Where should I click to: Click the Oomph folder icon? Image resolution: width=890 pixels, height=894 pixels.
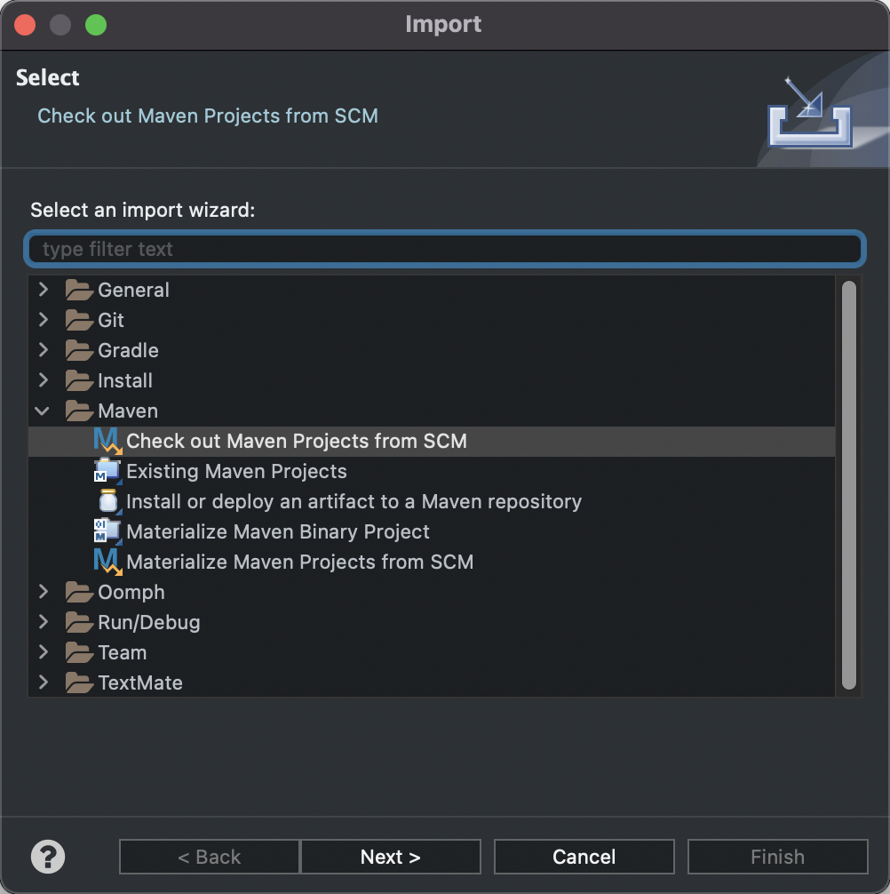pyautogui.click(x=79, y=592)
